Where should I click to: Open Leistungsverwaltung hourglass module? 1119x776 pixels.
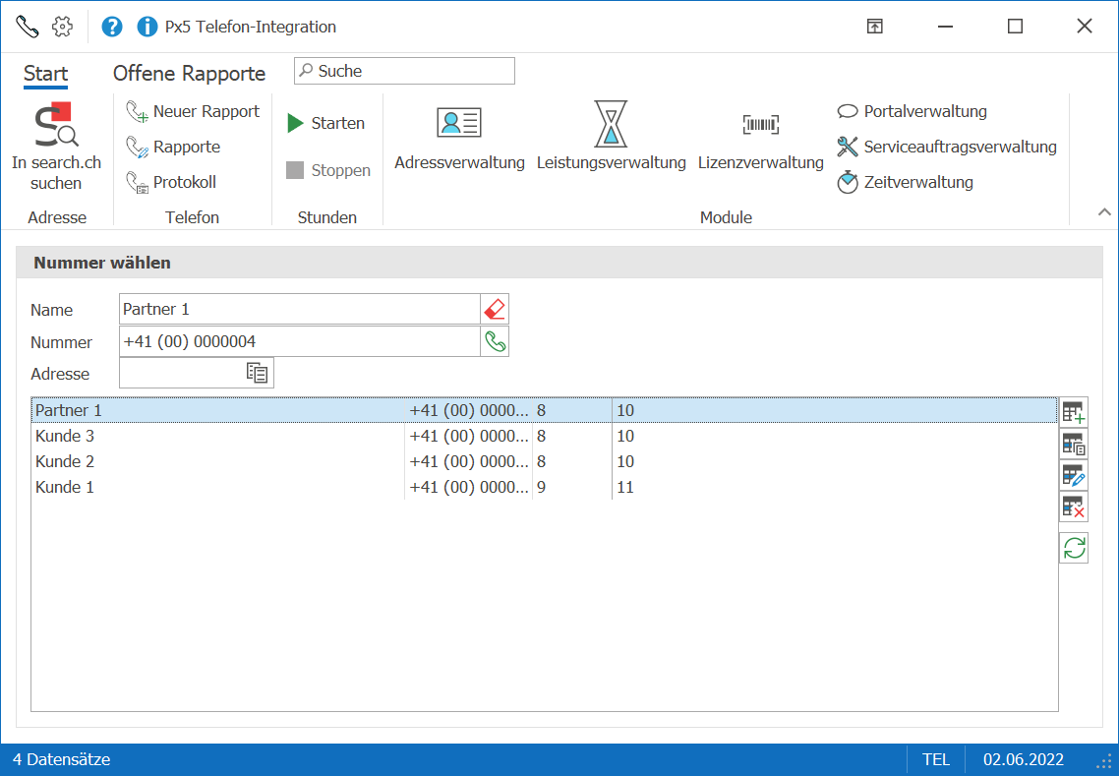[x=611, y=137]
